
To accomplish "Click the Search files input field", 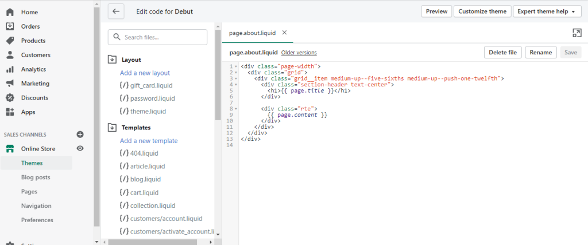I will [x=157, y=37].
